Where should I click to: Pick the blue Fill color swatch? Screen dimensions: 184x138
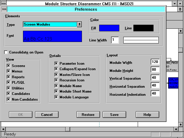coord(109,28)
